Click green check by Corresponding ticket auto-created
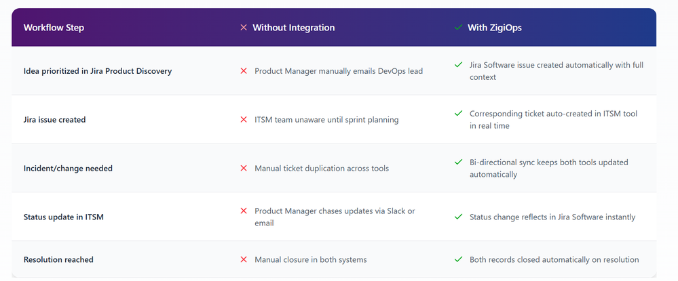Screen dimensions: 678x281 click(x=459, y=114)
